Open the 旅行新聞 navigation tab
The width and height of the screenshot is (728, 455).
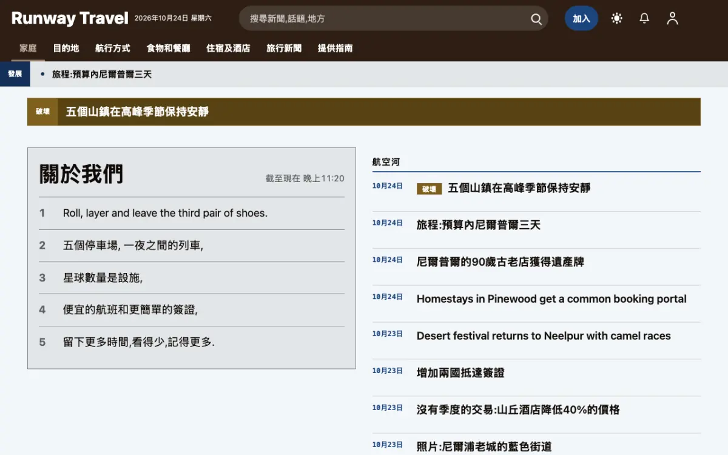point(284,49)
